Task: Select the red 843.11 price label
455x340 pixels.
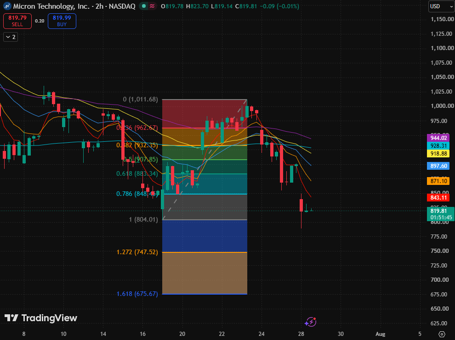Action: coord(438,197)
